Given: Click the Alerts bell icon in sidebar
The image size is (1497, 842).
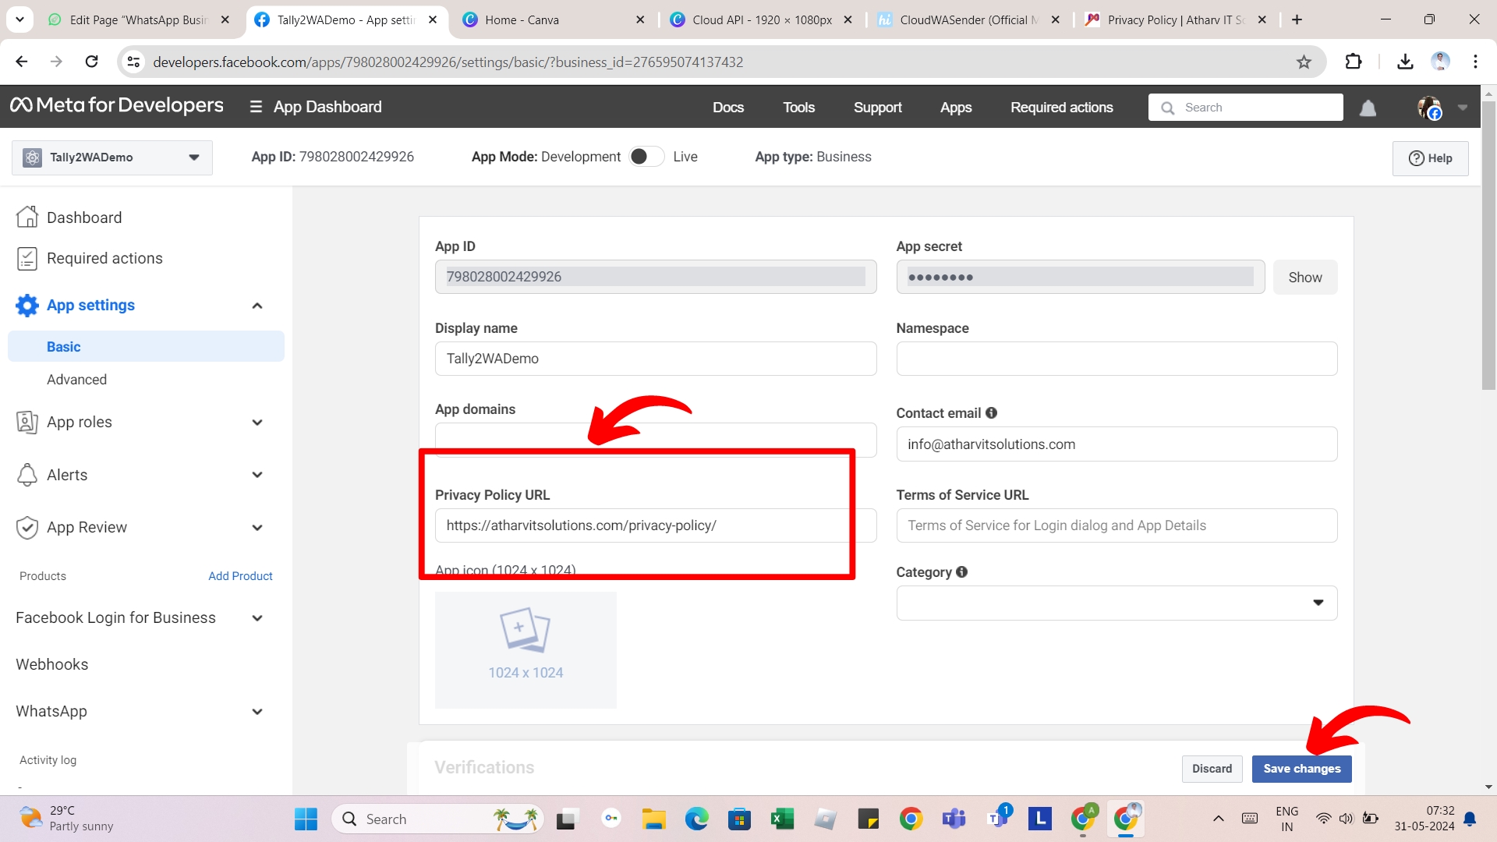Looking at the screenshot, I should coord(27,475).
